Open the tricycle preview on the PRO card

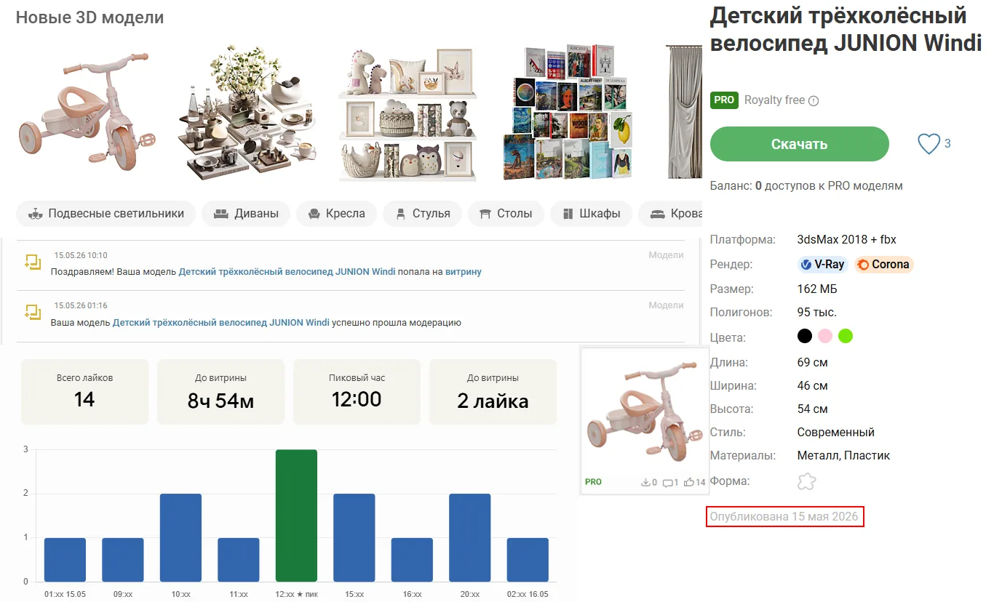[645, 412]
